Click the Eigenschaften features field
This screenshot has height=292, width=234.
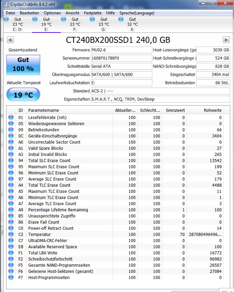161,99
